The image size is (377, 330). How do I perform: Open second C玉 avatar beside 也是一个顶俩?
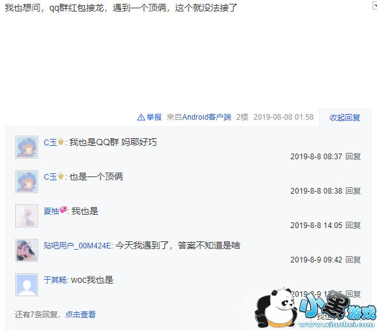pos(27,182)
